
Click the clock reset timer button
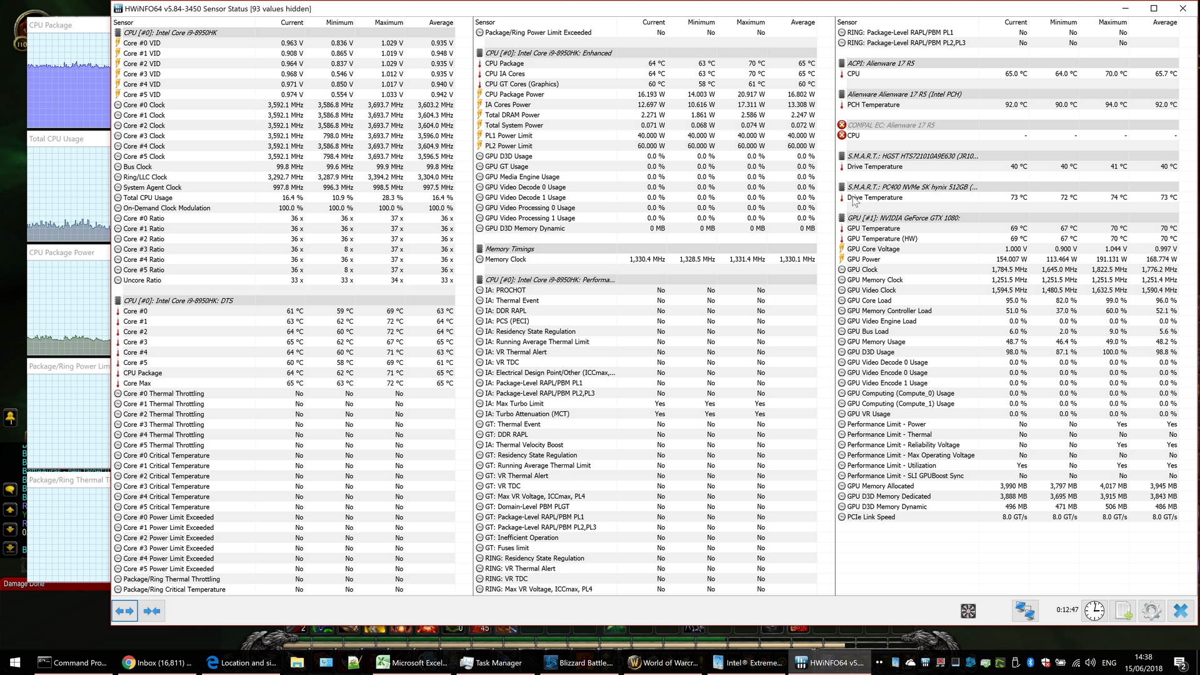point(1094,611)
